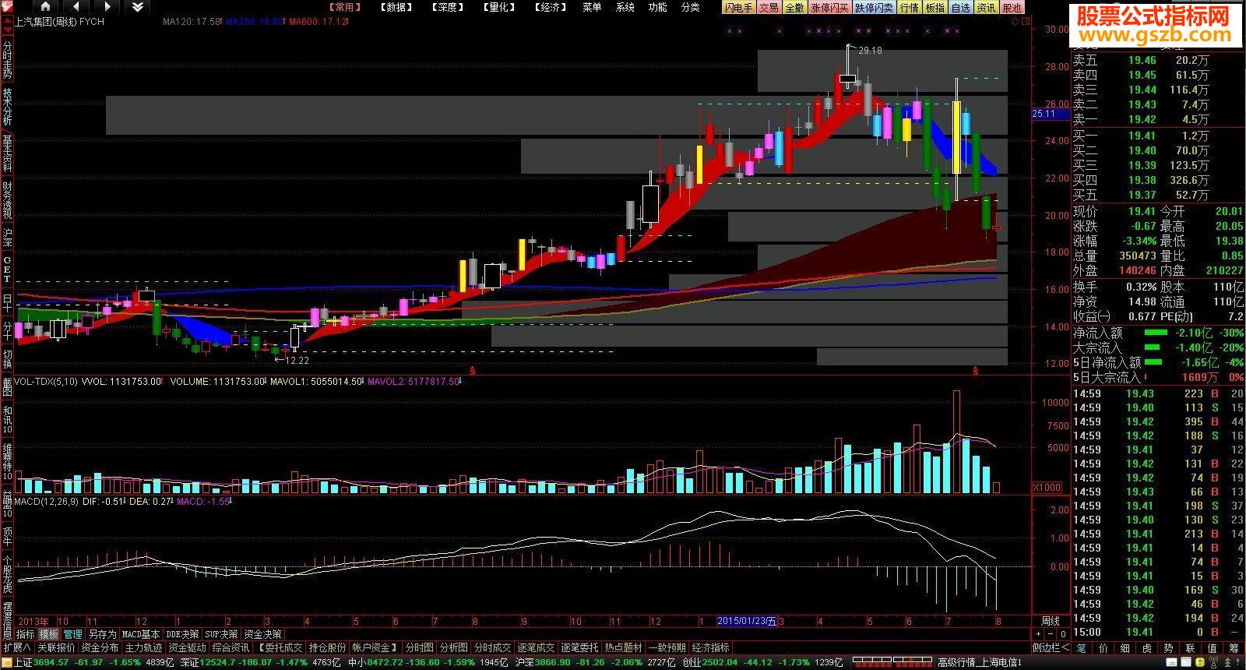Select the 价 tab in quote panel
Image resolution: width=1246 pixels, height=670 pixels.
(1103, 647)
